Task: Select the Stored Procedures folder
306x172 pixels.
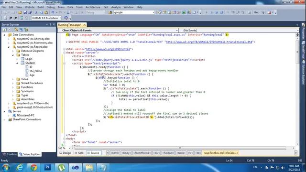Action: (32, 83)
